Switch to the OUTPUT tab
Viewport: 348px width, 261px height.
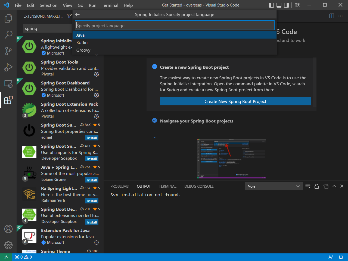(x=144, y=186)
